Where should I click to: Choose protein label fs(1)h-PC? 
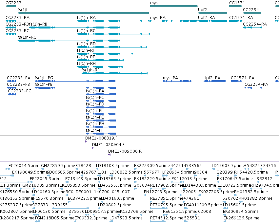pyautogui.click(x=95, y=98)
